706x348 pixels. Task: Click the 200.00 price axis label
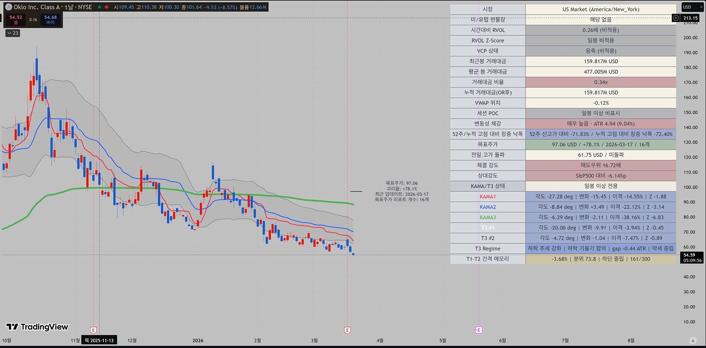[691, 37]
